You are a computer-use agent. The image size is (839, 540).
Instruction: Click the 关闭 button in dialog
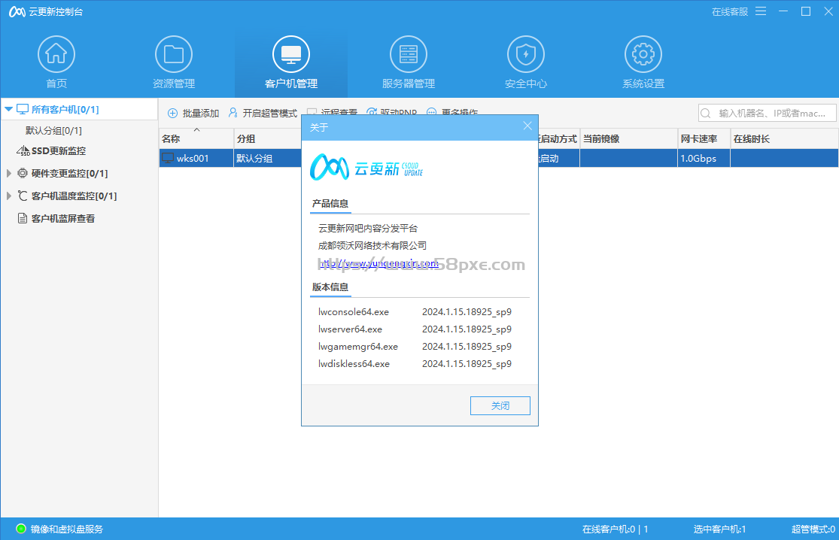(500, 406)
